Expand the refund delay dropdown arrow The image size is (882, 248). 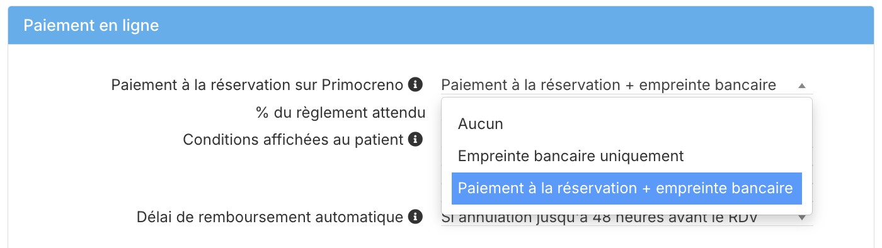coord(801,218)
